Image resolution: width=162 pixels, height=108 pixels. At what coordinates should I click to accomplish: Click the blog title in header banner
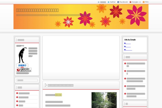[38, 10]
